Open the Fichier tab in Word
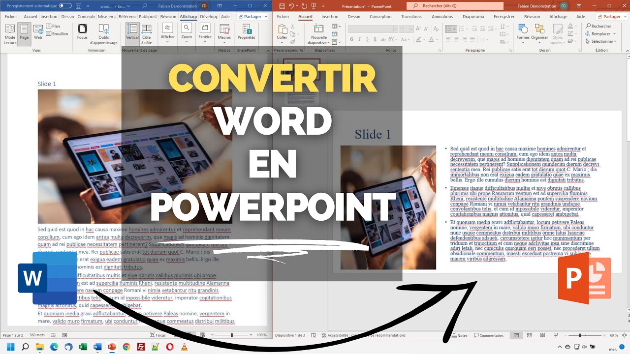The height and width of the screenshot is (354, 630). tap(11, 16)
